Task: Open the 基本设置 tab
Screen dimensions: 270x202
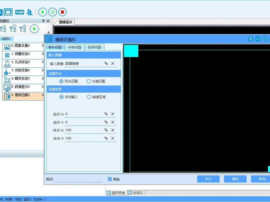Action: (55, 47)
